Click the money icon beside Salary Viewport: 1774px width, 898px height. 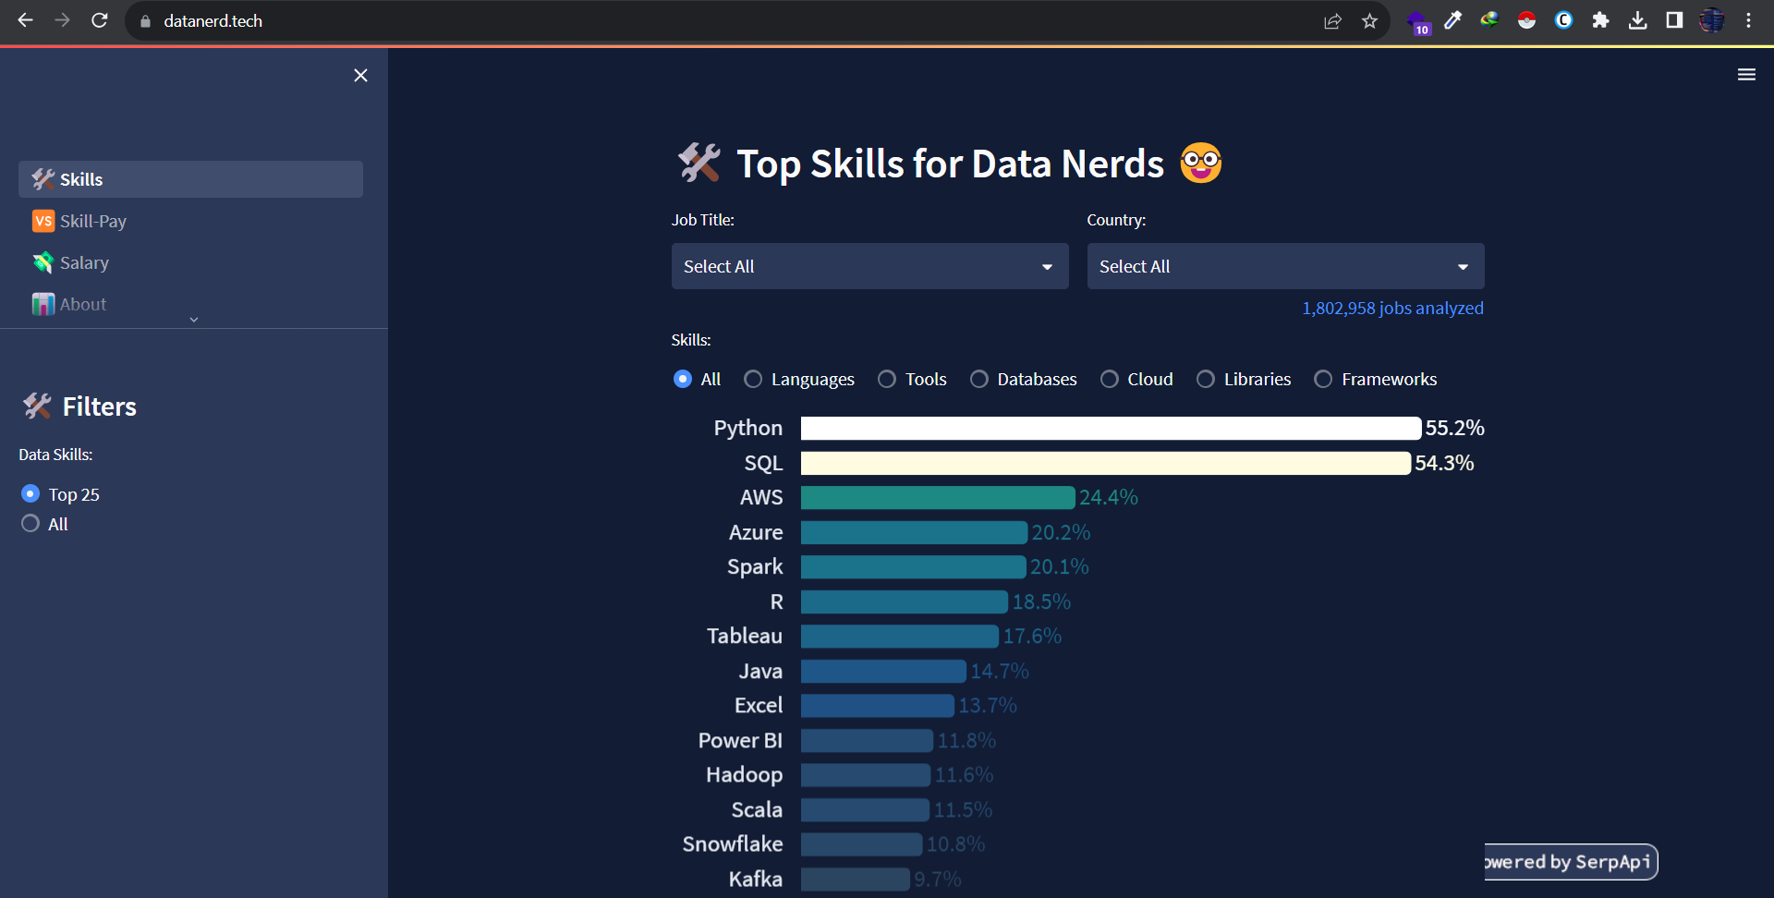click(43, 262)
